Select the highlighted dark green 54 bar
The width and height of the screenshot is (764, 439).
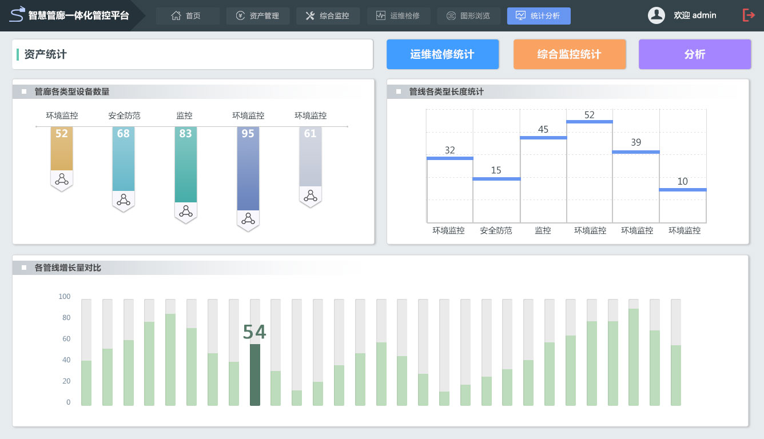(255, 374)
